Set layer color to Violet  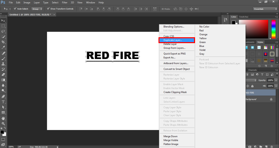click(202, 50)
